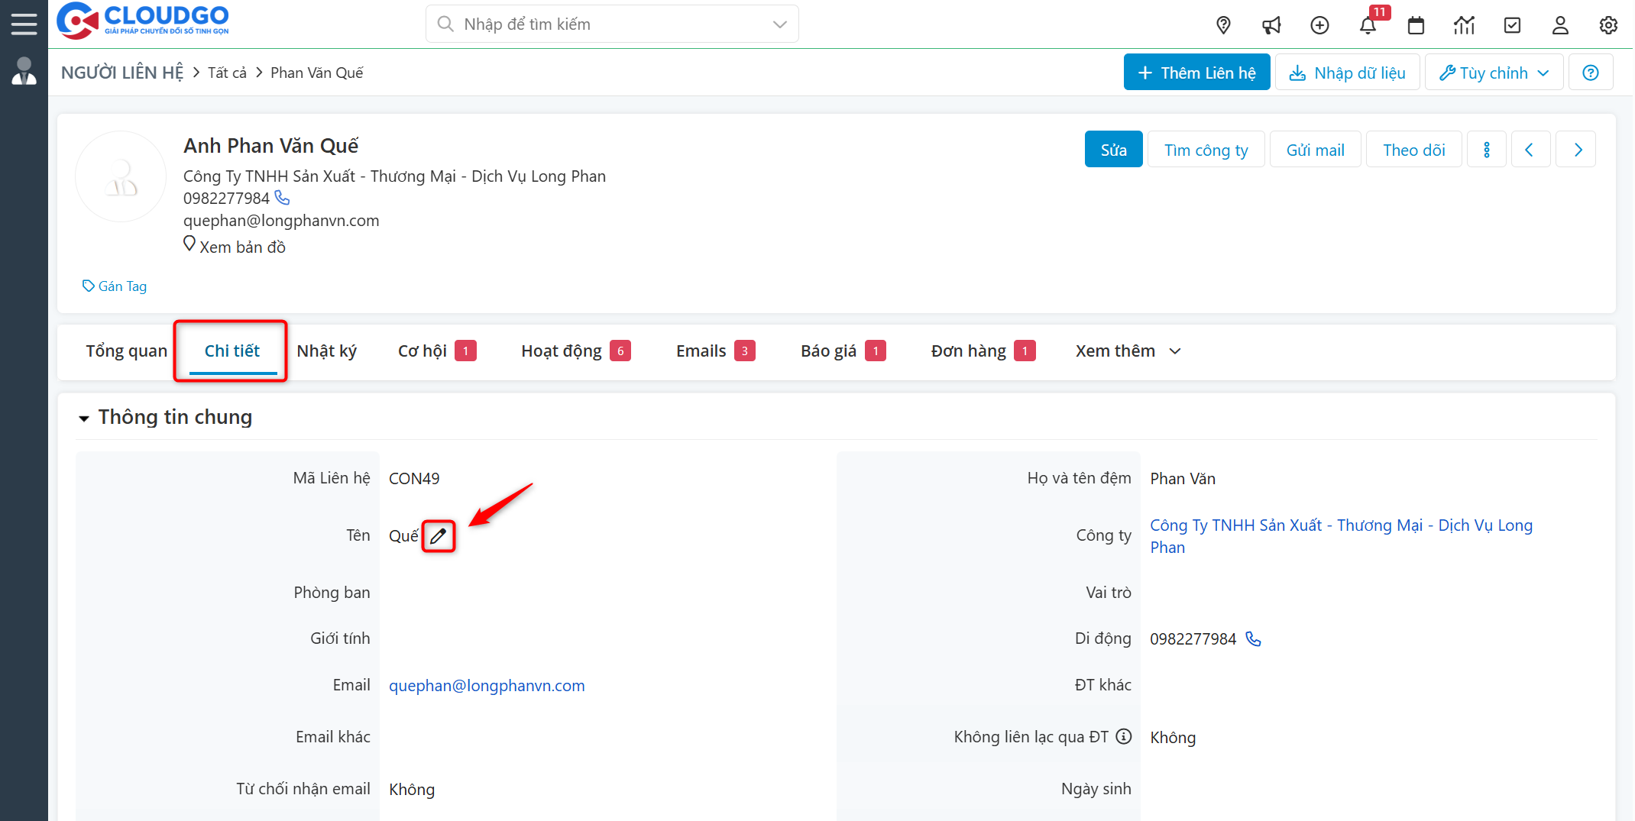Open quick create with the plus circle icon
This screenshot has height=821, width=1635.
click(1319, 24)
